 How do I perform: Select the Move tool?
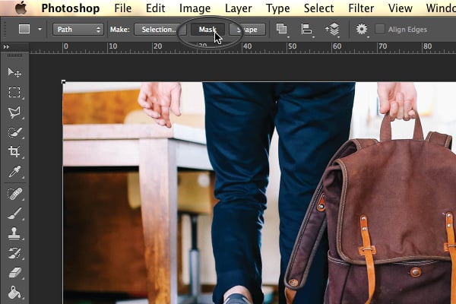[x=14, y=72]
